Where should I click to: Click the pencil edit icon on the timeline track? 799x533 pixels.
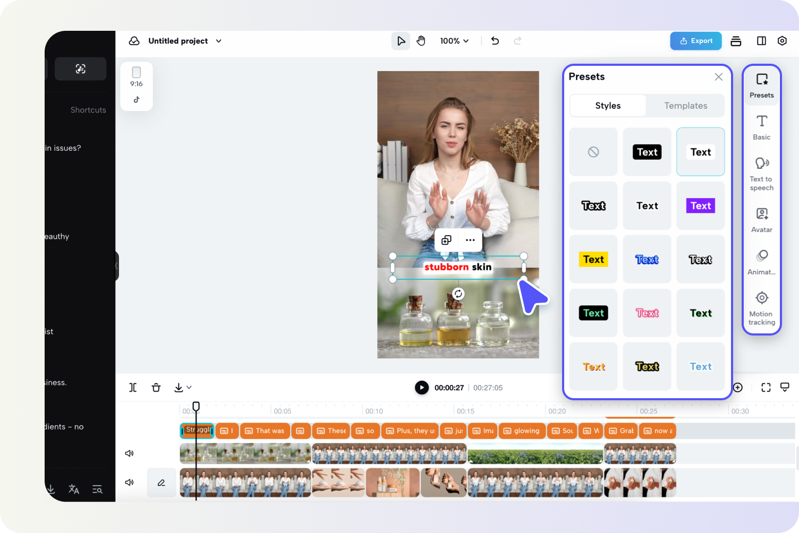(x=161, y=483)
